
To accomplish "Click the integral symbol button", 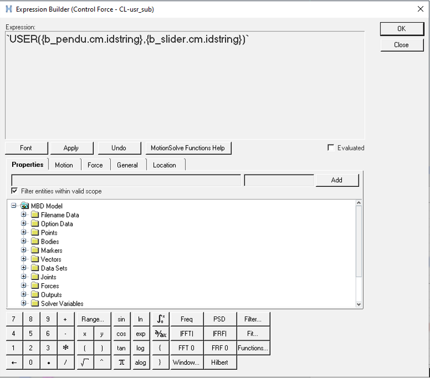I will [x=160, y=319].
